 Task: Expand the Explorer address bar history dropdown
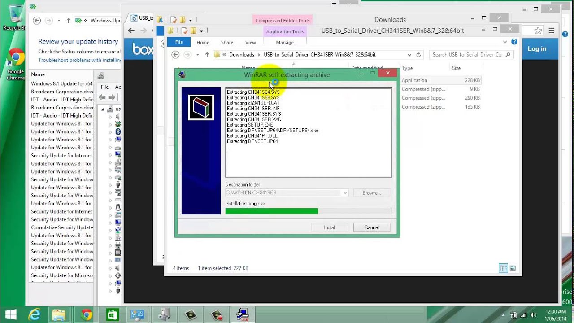pos(409,55)
